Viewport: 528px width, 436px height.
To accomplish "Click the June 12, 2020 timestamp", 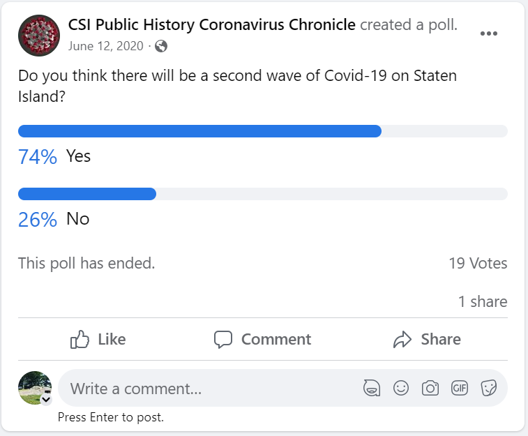I will (x=106, y=46).
